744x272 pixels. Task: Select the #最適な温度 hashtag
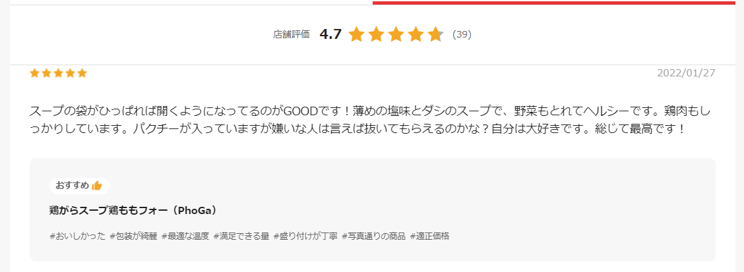click(185, 236)
